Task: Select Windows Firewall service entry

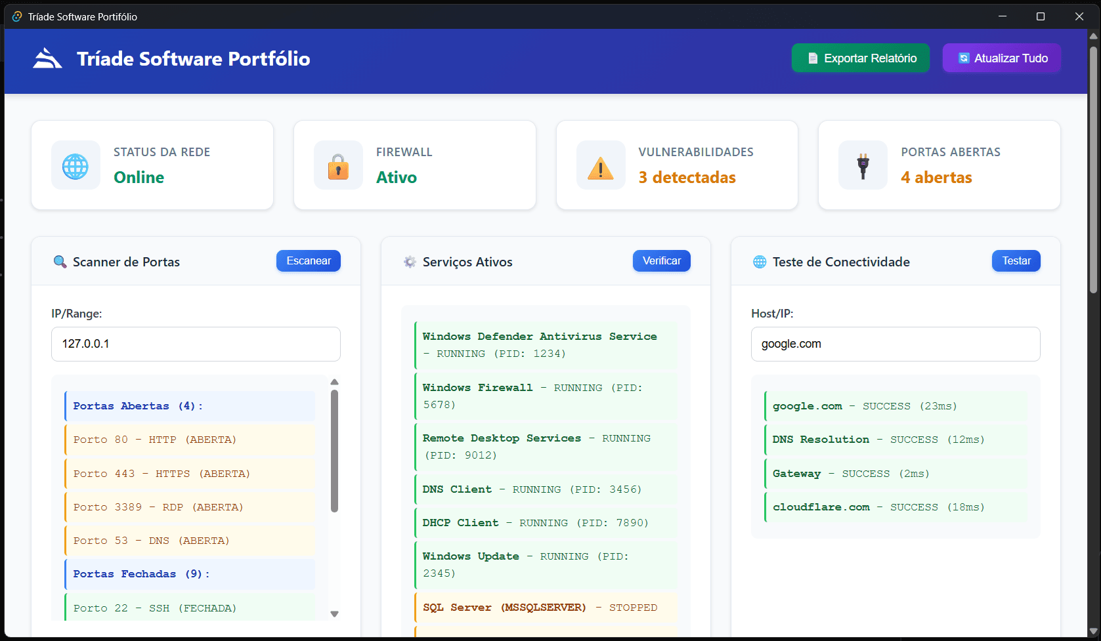Action: pos(546,396)
